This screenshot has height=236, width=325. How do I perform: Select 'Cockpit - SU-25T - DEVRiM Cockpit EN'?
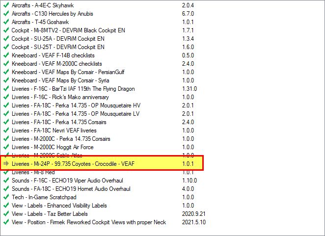pyautogui.click(x=58, y=47)
